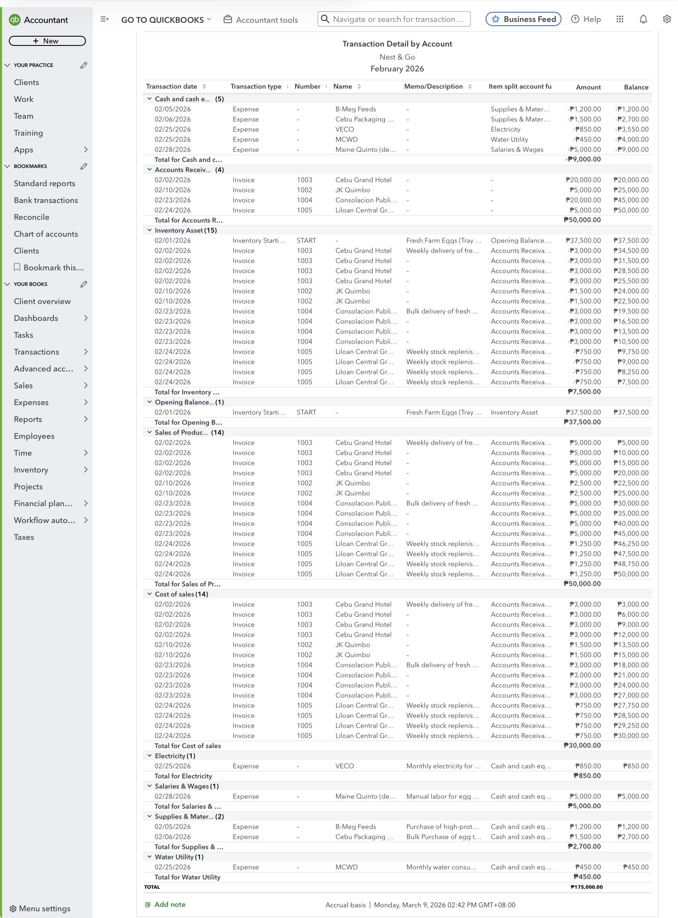The height and width of the screenshot is (918, 678).
Task: Open the Business Feed button
Action: tap(523, 19)
